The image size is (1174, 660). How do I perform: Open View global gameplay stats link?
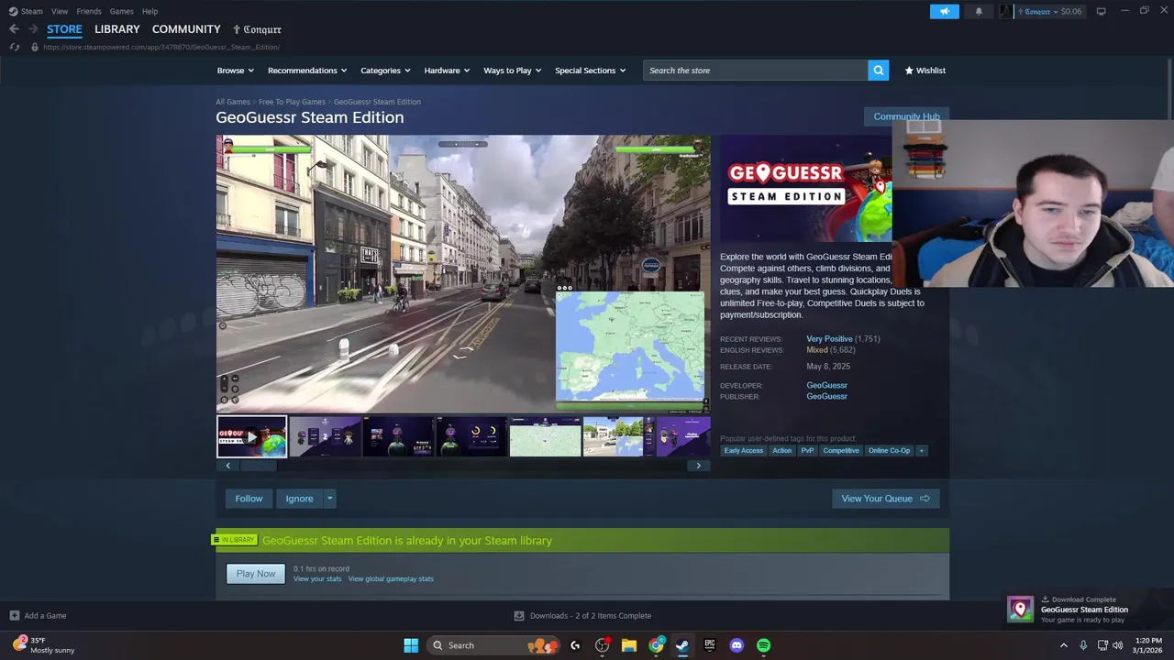(391, 578)
